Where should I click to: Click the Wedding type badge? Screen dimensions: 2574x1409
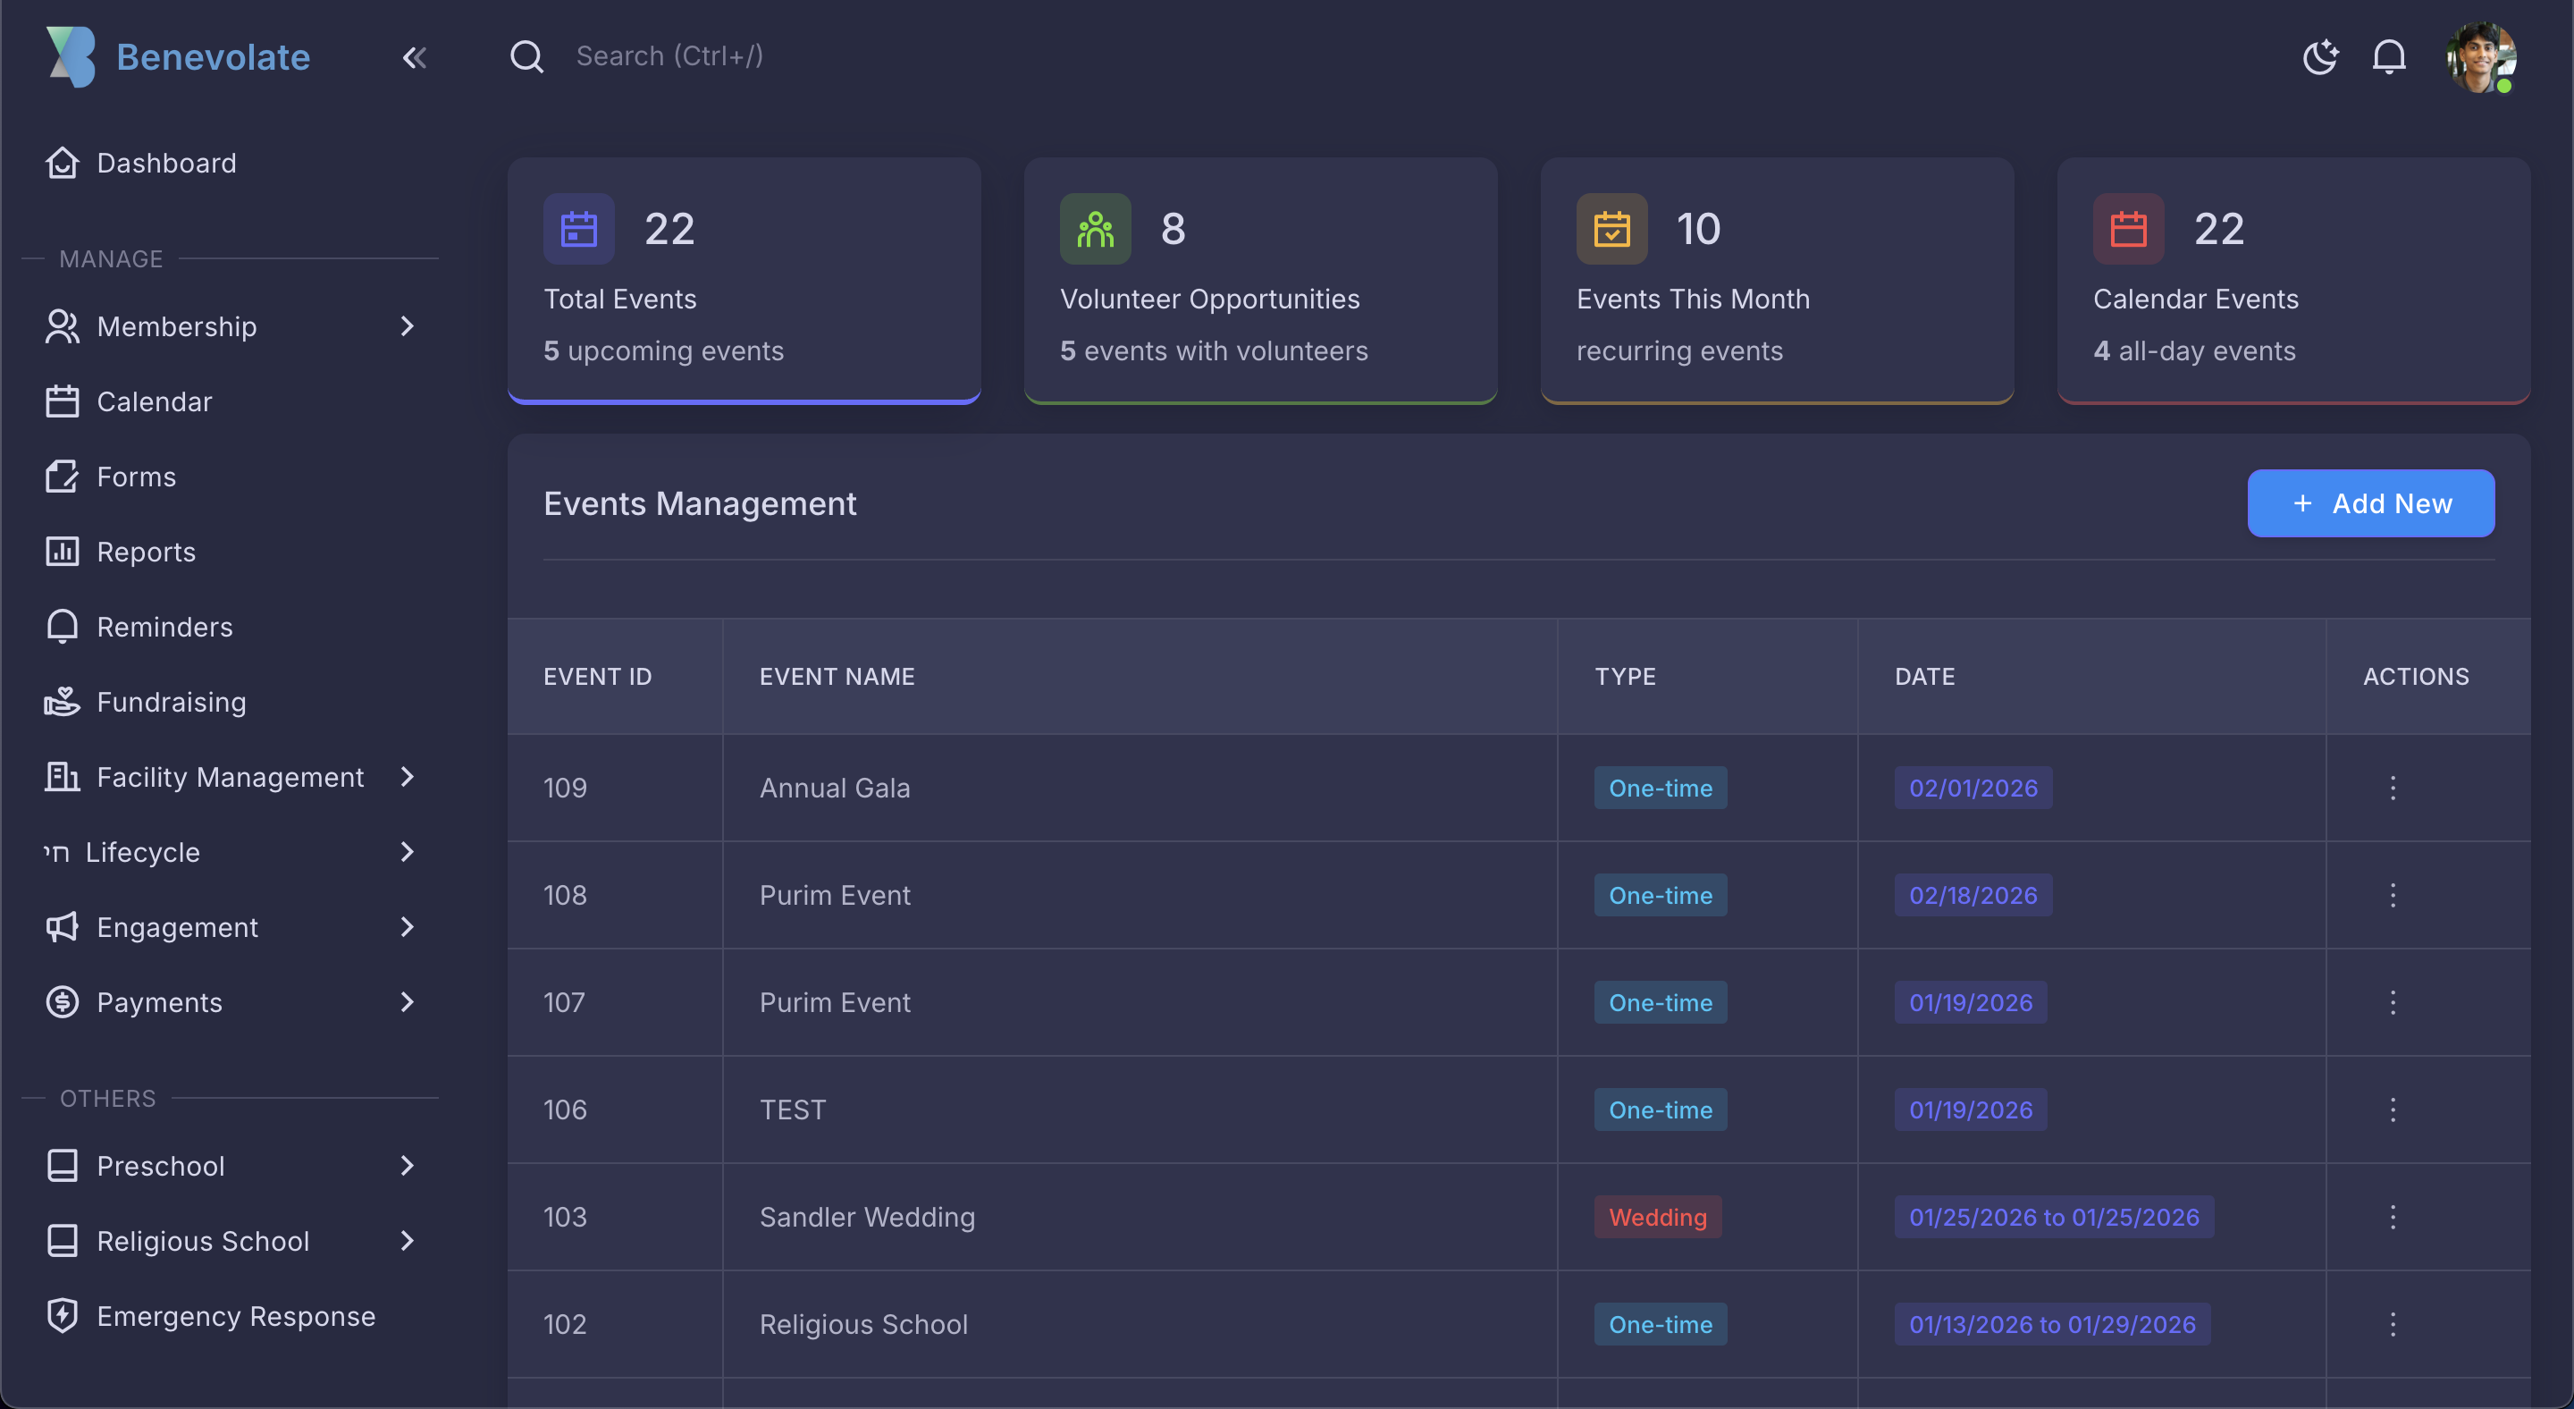[1658, 1216]
